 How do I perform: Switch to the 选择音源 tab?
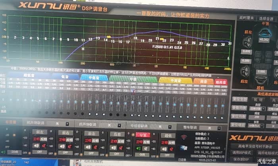click(266, 19)
